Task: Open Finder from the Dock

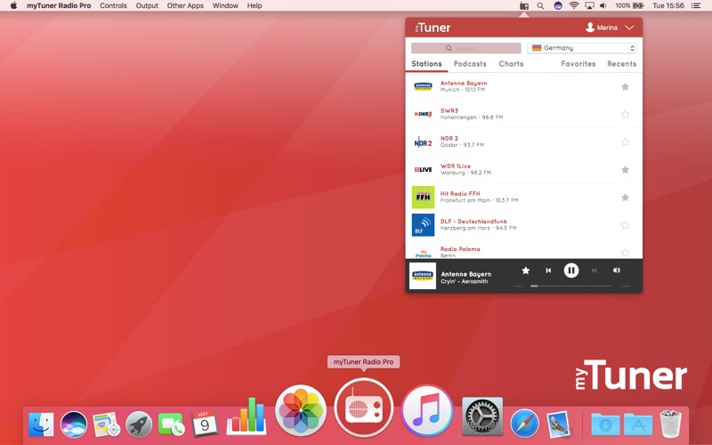Action: [x=41, y=425]
